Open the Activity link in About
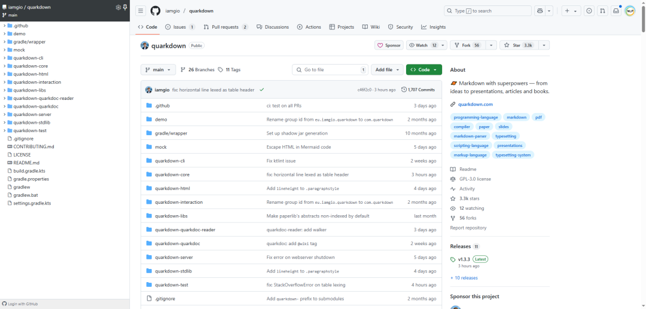 click(467, 189)
